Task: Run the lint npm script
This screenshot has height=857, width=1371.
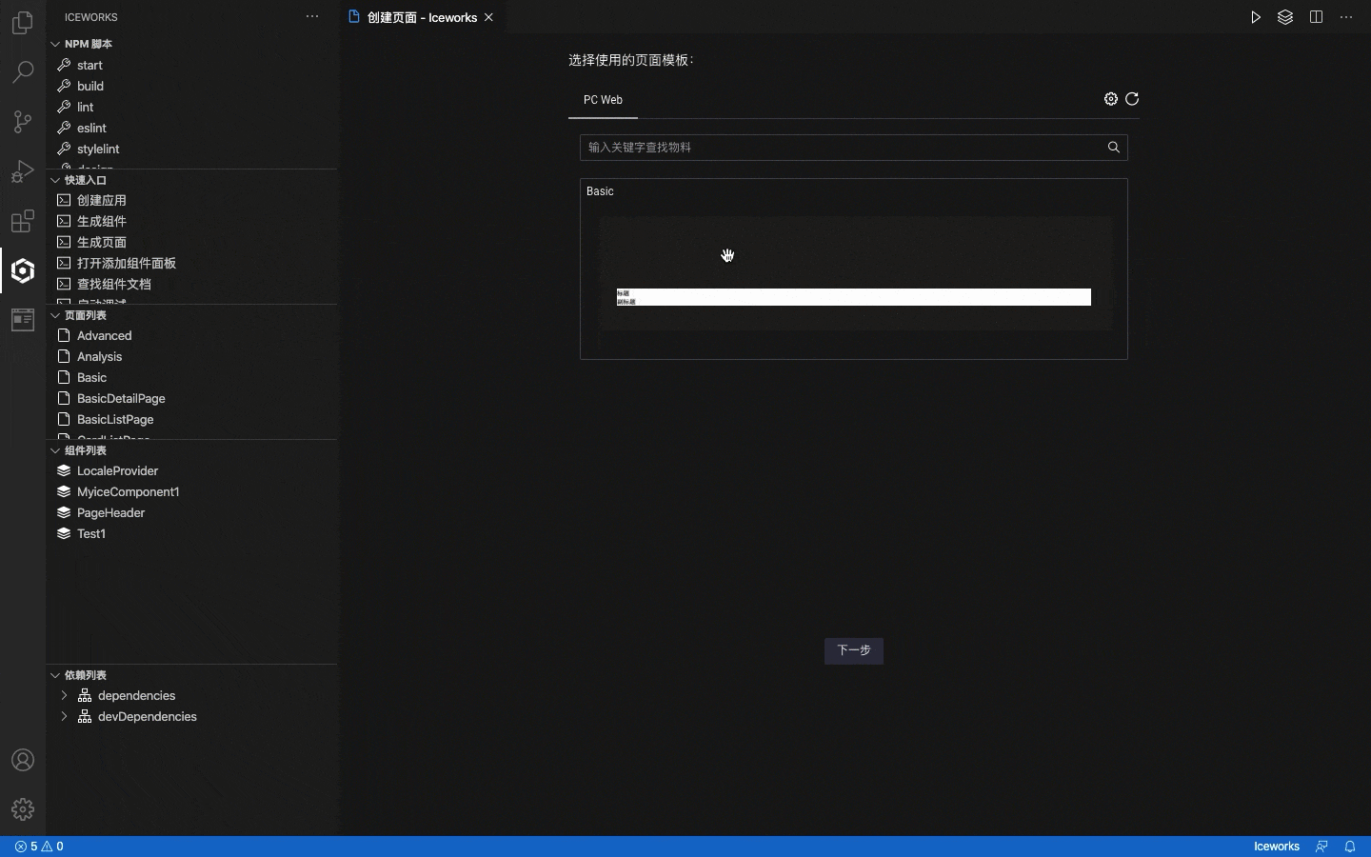Action: point(86,107)
